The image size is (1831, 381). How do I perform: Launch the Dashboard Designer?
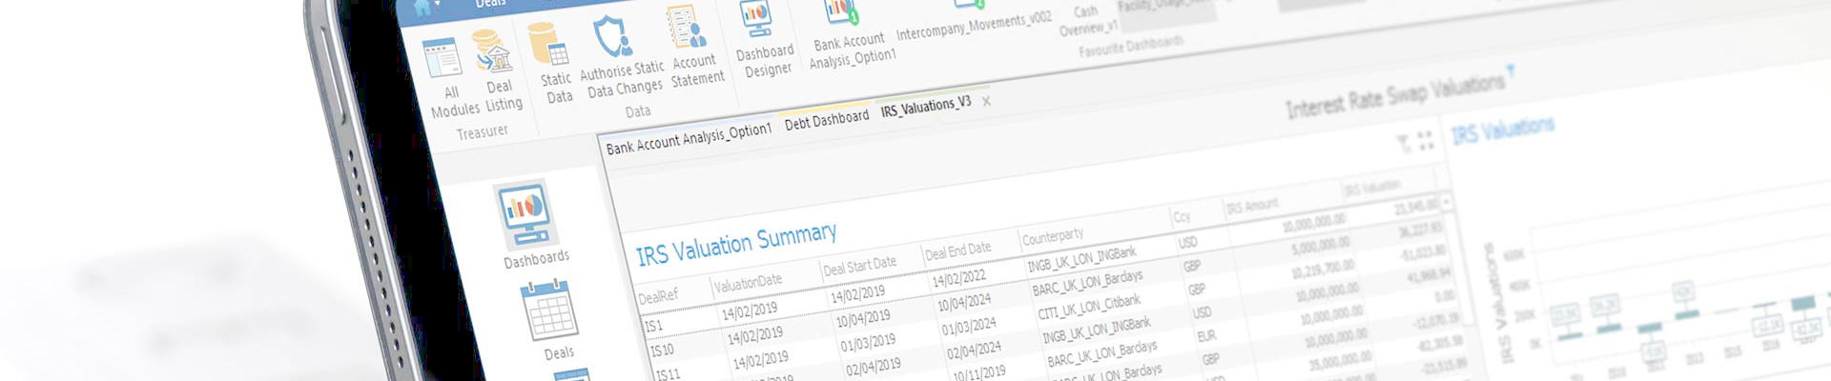coord(763,38)
